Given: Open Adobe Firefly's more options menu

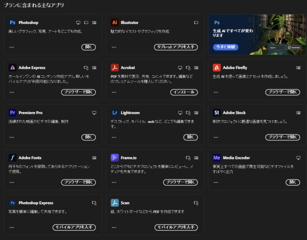Looking at the screenshot, I should pos(216,92).
